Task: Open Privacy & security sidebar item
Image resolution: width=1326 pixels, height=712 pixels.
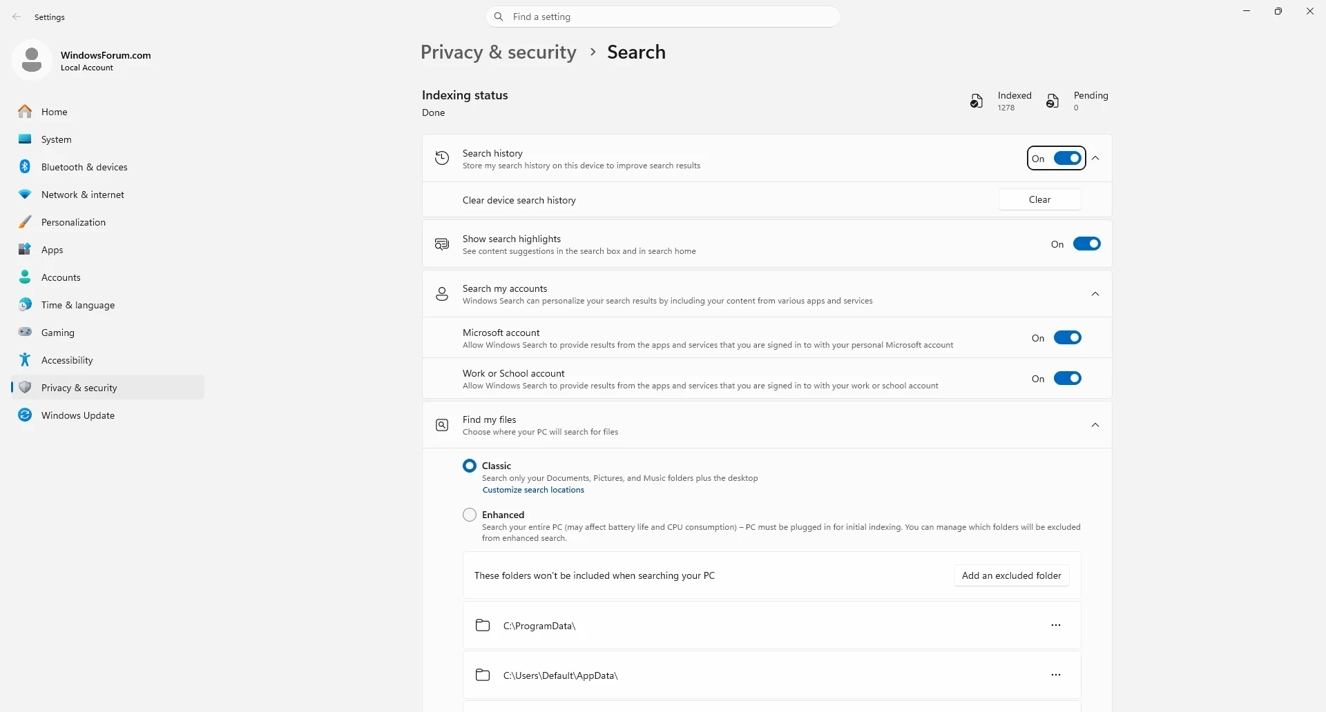Action: pyautogui.click(x=108, y=387)
